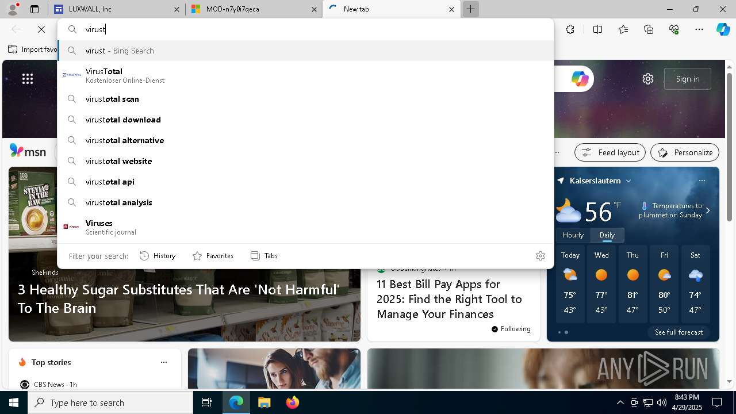Open Feed layout options

[610, 152]
